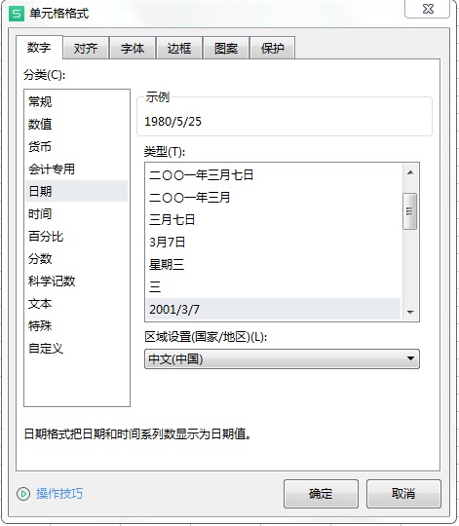Open the 区域设置 中文(中国) dropdown
The width and height of the screenshot is (459, 526).
click(x=282, y=358)
